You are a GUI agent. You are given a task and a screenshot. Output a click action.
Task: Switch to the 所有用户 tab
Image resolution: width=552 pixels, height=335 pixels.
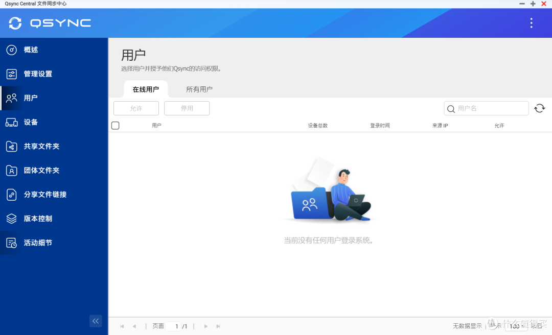coord(199,89)
